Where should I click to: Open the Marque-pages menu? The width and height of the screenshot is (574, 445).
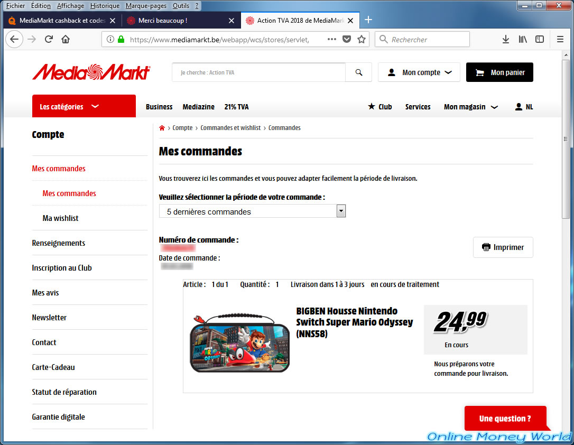coord(146,5)
